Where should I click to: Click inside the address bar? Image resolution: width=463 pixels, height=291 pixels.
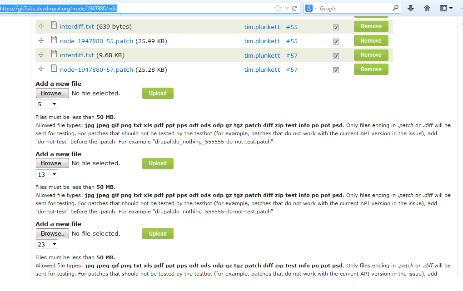(136, 8)
